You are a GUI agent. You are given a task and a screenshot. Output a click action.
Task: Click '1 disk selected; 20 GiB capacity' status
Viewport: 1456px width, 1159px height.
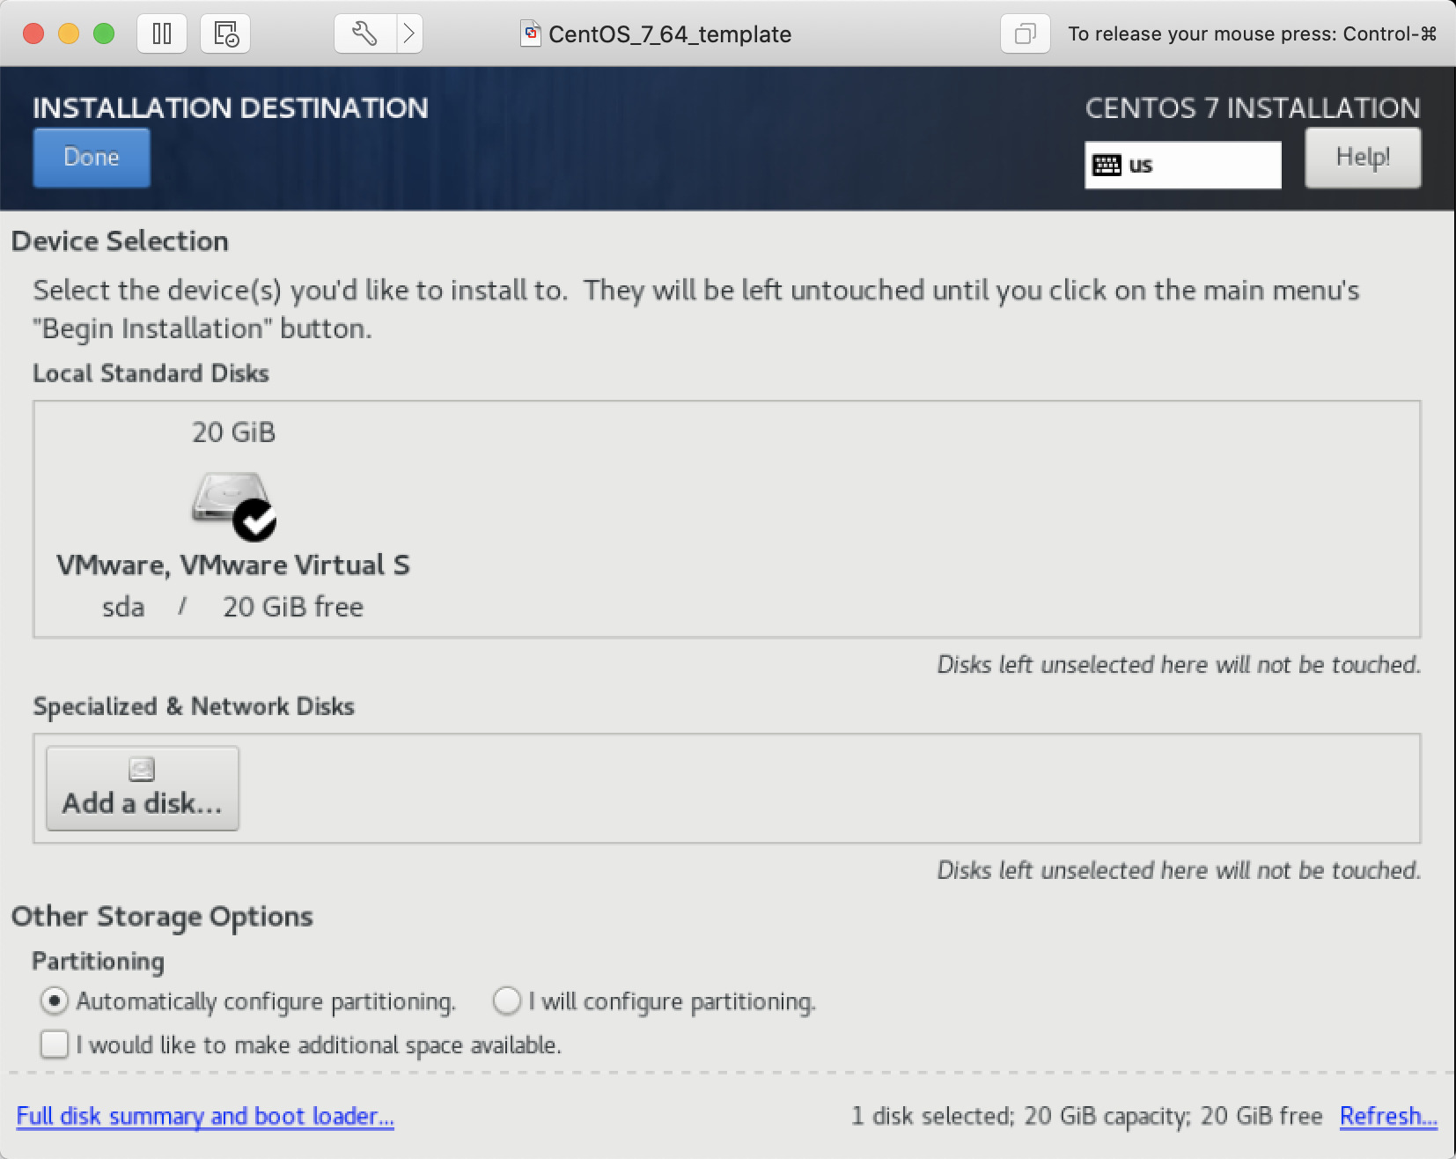1020,1116
